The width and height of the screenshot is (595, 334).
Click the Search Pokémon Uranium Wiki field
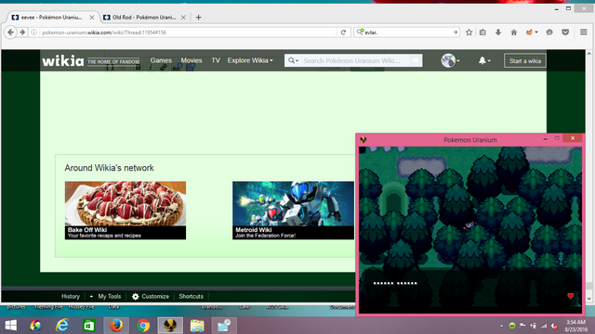pyautogui.click(x=354, y=60)
